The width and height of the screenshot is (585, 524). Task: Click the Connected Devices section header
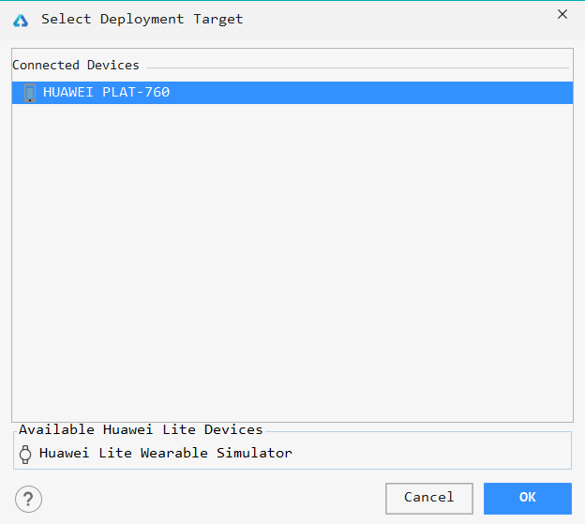click(x=76, y=66)
